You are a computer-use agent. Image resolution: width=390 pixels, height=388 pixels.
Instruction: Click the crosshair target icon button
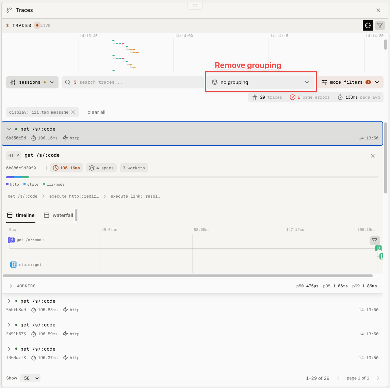point(368,26)
